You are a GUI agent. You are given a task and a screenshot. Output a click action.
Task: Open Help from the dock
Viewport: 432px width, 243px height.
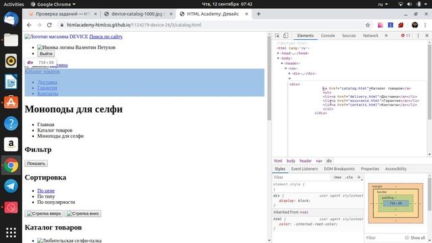pos(11,124)
